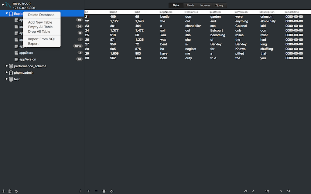
Task: Sort by the appName column header
Action: pyautogui.click(x=166, y=12)
